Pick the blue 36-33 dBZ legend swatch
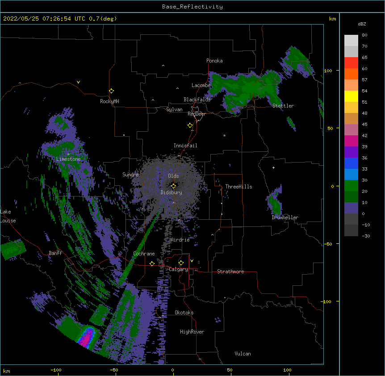The width and height of the screenshot is (385, 376). (351, 163)
